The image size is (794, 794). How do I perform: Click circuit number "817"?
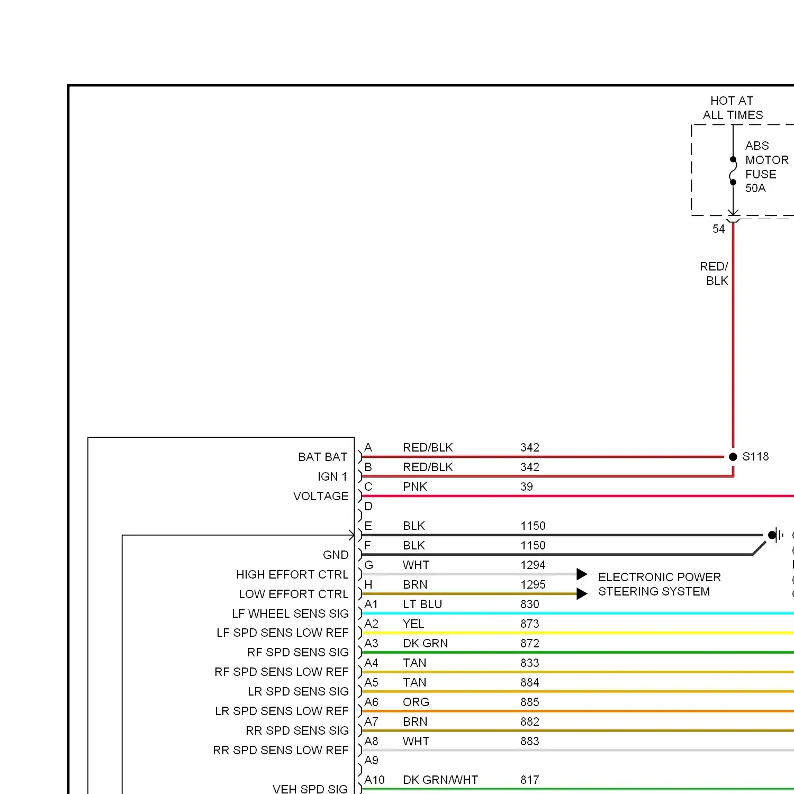(530, 780)
